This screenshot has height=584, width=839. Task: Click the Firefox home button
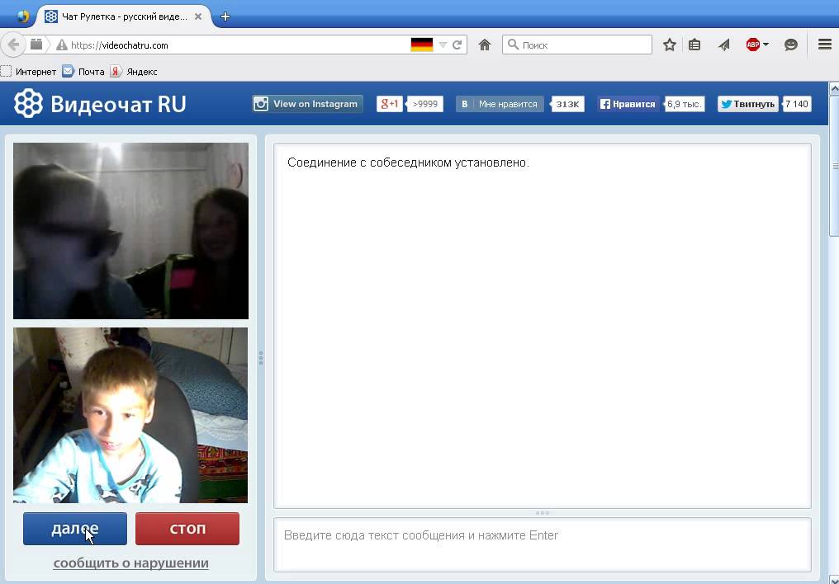tap(485, 45)
